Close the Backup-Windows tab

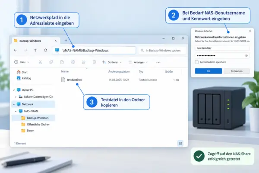point(56,41)
